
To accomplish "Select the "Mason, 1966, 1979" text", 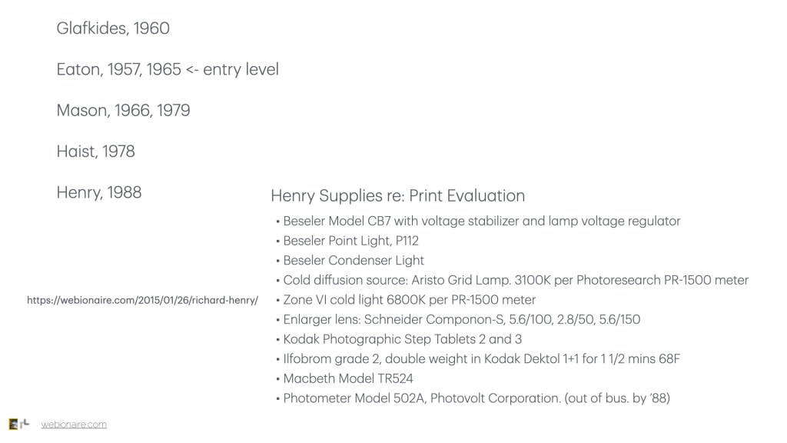I will tap(123, 111).
